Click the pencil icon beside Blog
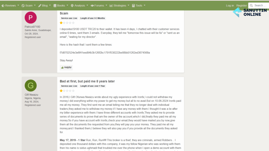Image resolution: width=269 pixels, height=151 pixels. [x=40, y=6]
